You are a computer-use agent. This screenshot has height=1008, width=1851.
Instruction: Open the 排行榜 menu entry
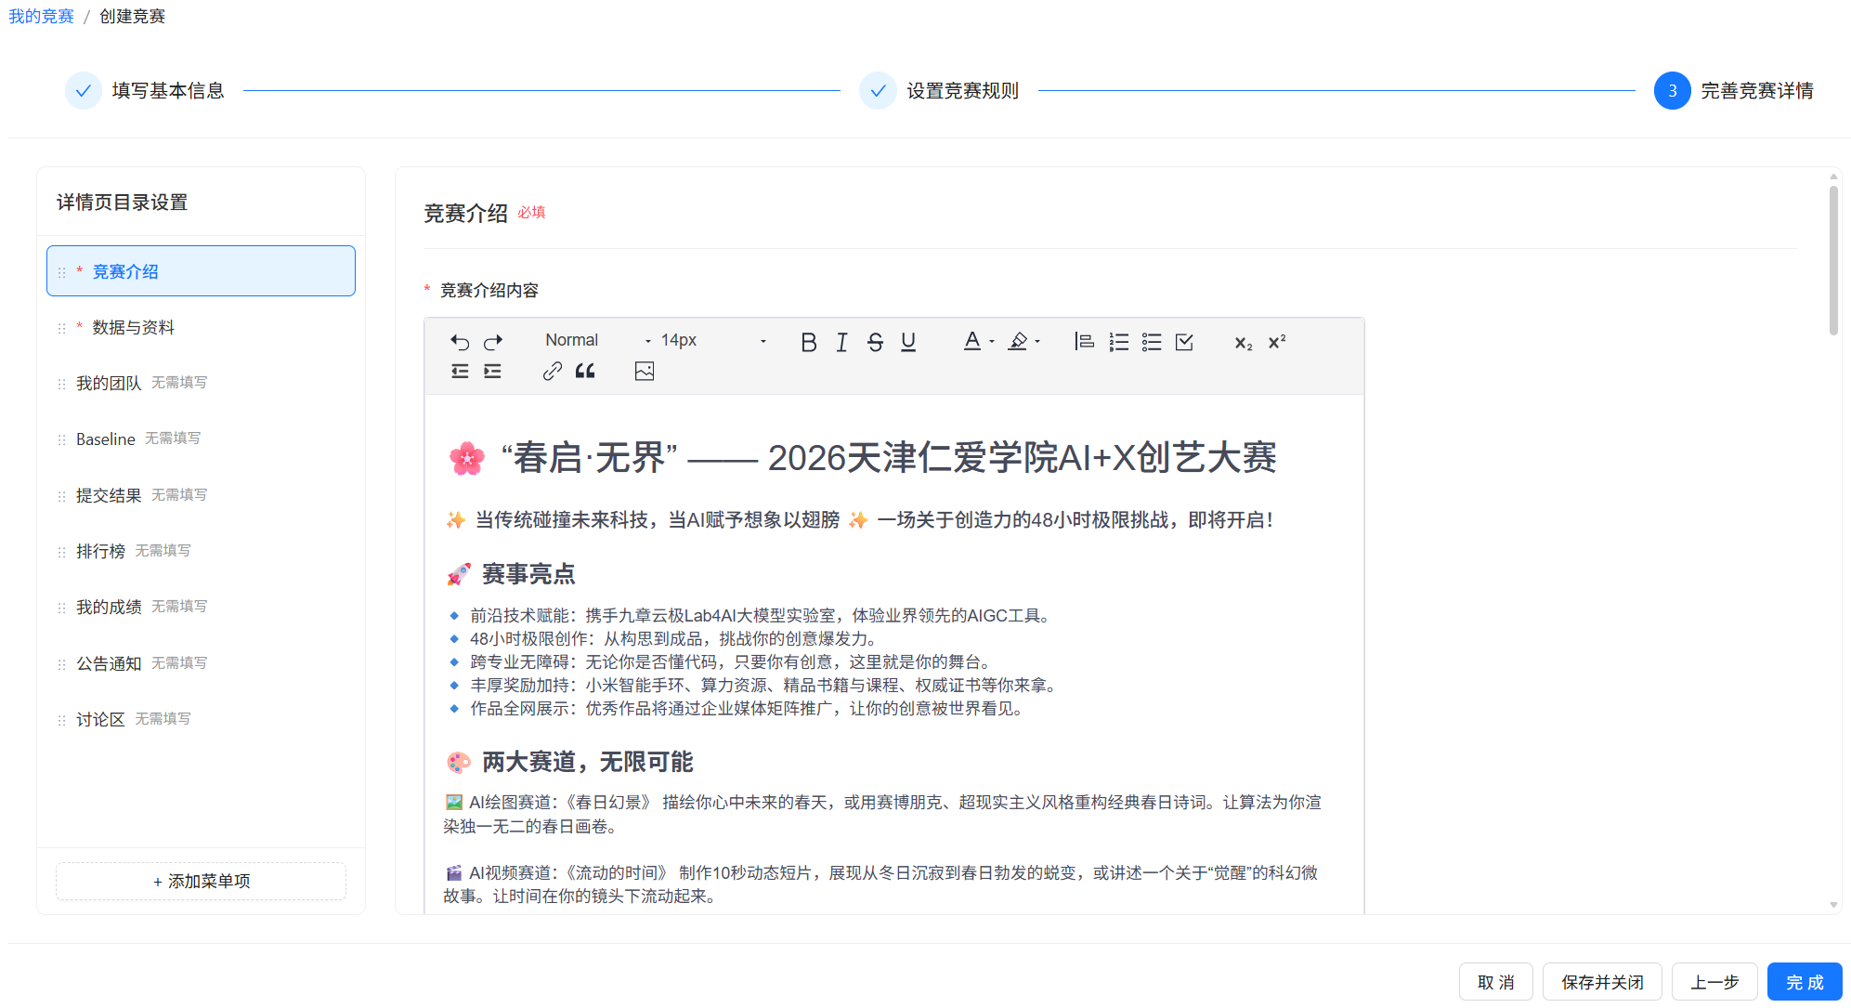[x=100, y=552]
